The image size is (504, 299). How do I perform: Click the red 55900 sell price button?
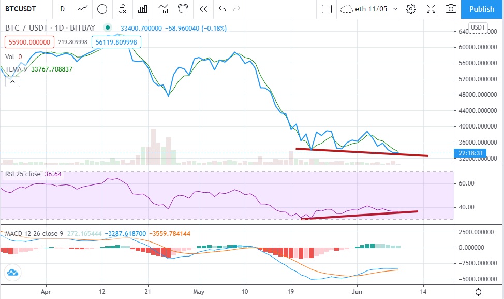[29, 42]
